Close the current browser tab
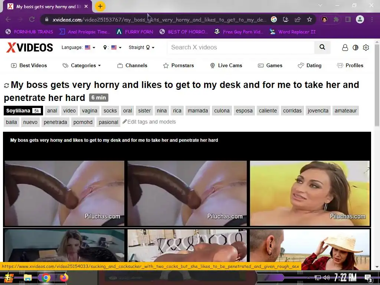The width and height of the screenshot is (380, 285). pyautogui.click(x=86, y=7)
